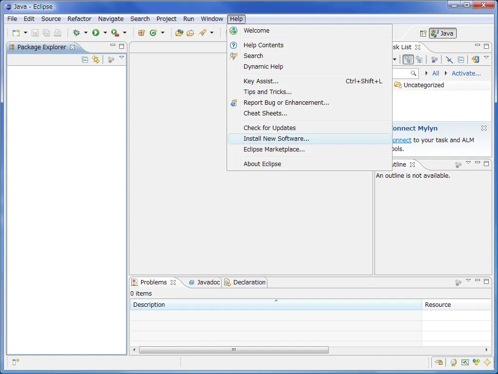The width and height of the screenshot is (498, 374).
Task: Open the New Class dropdown arrow
Action: (x=162, y=33)
